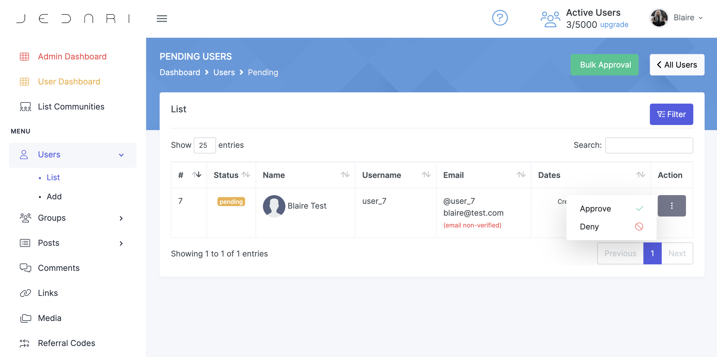Go to page 1
The height and width of the screenshot is (357, 717).
click(652, 253)
